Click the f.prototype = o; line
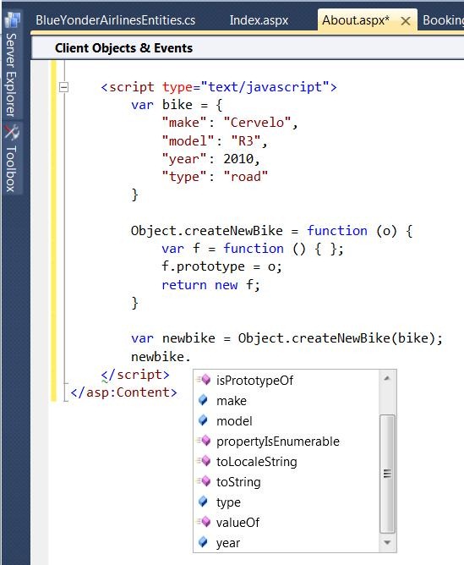 click(x=222, y=266)
